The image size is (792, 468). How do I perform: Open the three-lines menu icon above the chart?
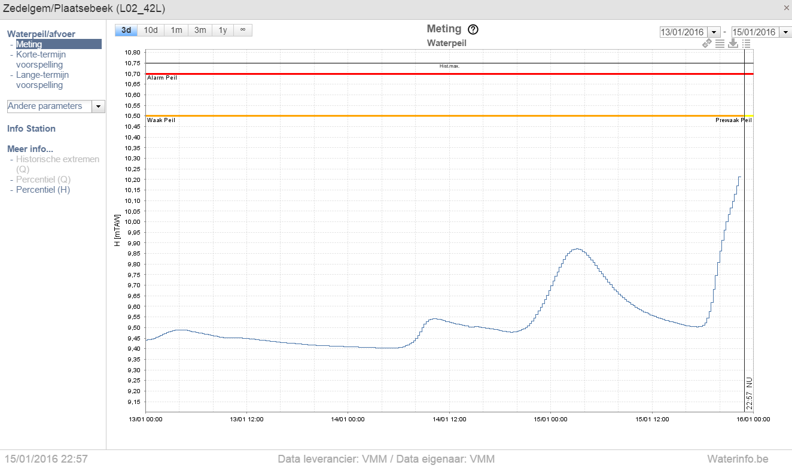[720, 43]
